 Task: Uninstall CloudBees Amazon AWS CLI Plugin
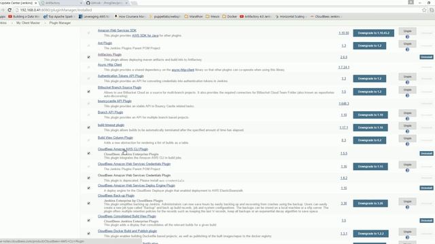[426, 153]
